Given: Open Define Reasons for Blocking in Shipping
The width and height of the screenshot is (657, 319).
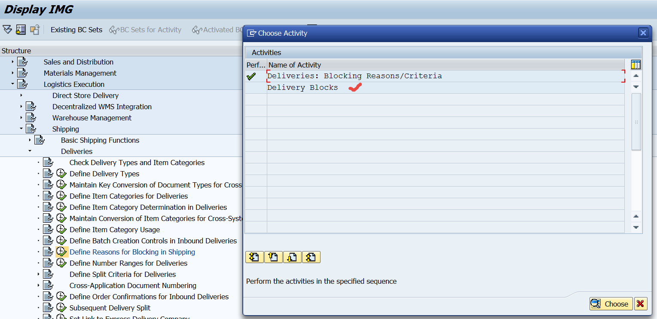Looking at the screenshot, I should tap(132, 252).
